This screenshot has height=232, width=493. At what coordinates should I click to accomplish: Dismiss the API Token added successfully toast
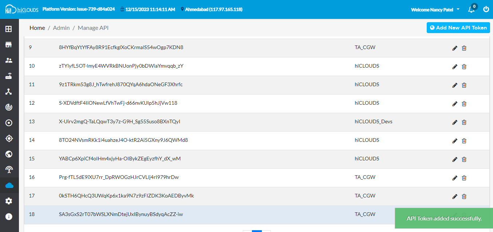pos(444,218)
